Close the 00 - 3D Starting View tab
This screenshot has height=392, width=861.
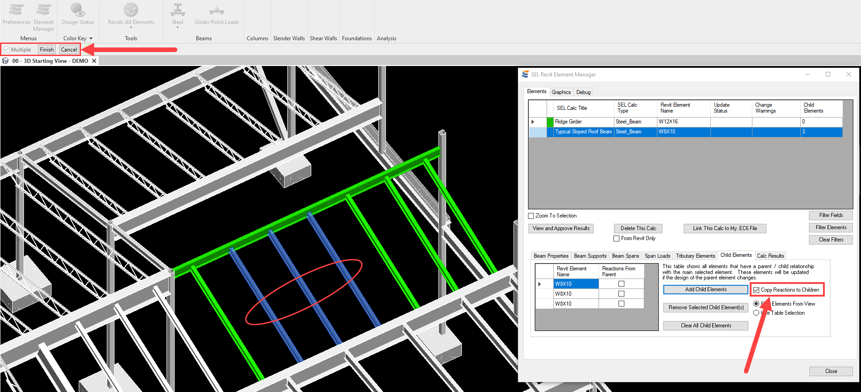[x=94, y=61]
